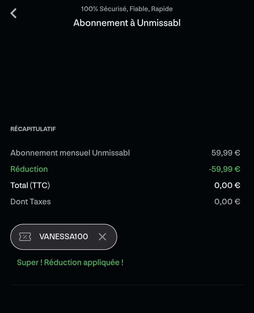
Task: Select the 'Abonnement à Unmissabl' page title
Action: [x=127, y=23]
